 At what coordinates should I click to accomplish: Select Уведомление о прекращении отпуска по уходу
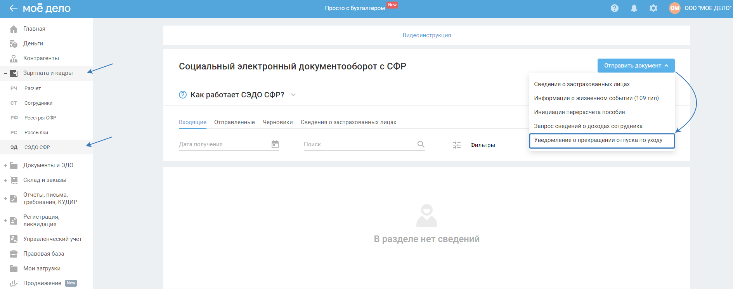pos(598,140)
